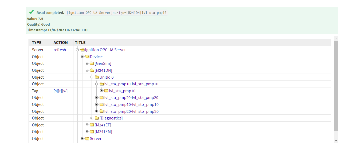The width and height of the screenshot is (357, 148).
Task: Expand the lvl_sta_pmp20-lvl_sta_pmp20 node
Action: point(97,98)
